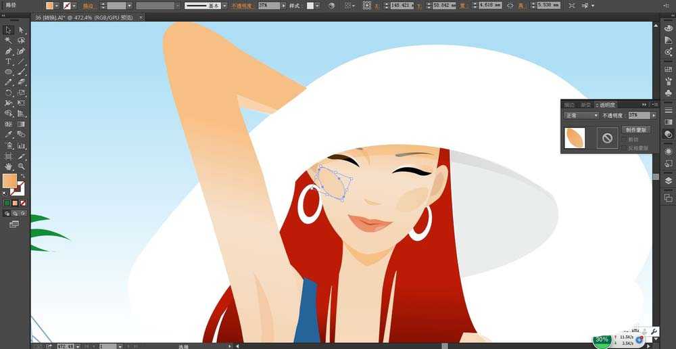Select the Zoom magnifier tool
676x349 pixels.
[22, 166]
